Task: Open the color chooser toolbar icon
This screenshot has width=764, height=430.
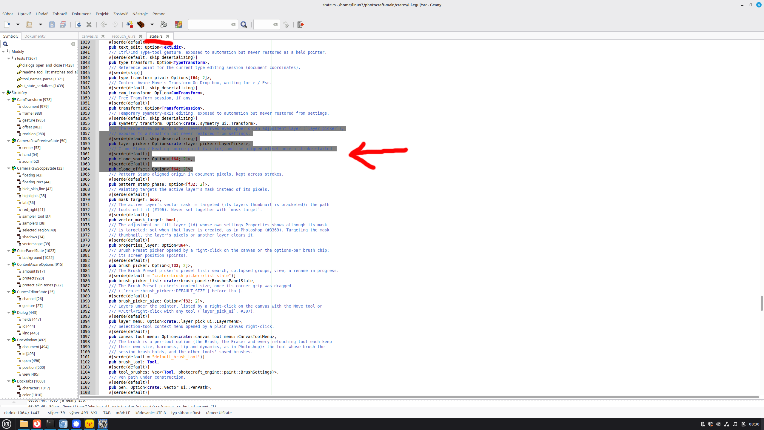Action: (x=178, y=24)
